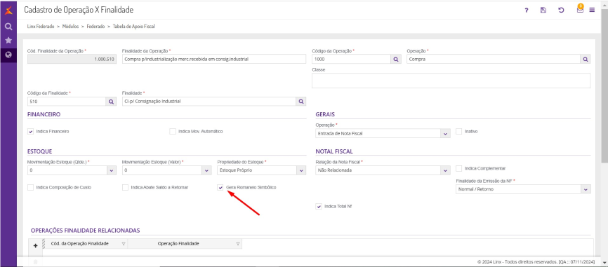The height and width of the screenshot is (267, 608).
Task: Click Finalidade input Consignação Industrial
Action: pos(209,102)
